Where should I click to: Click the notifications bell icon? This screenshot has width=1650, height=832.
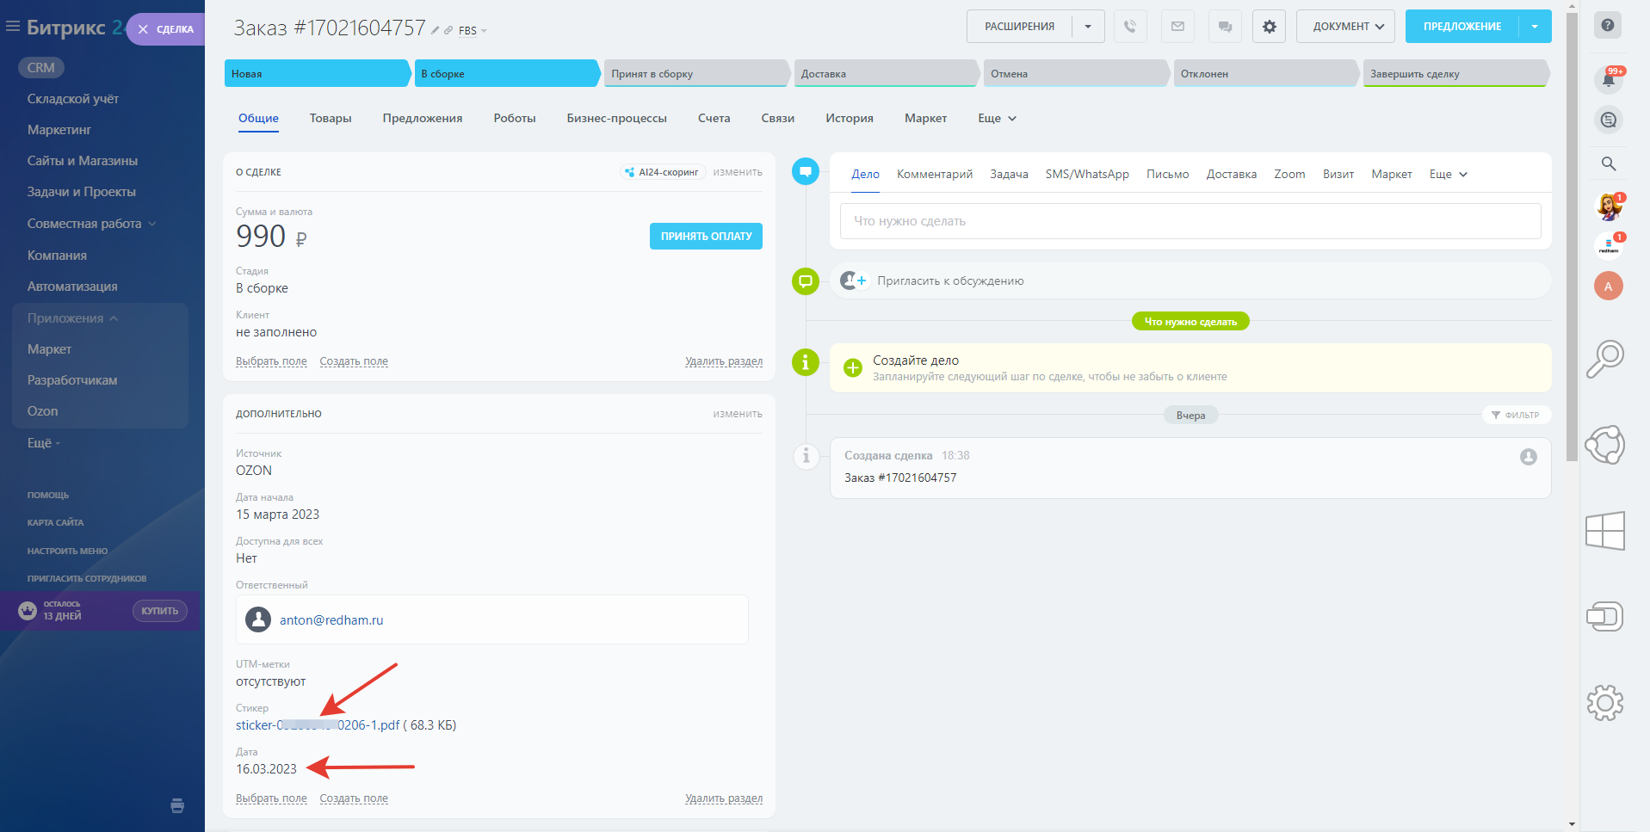1608,80
